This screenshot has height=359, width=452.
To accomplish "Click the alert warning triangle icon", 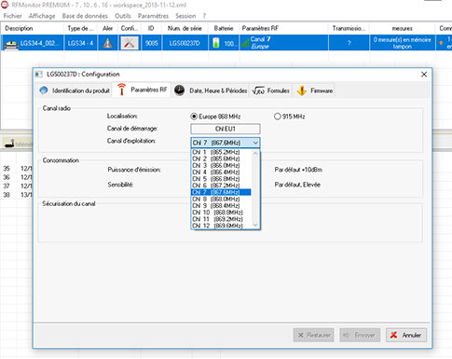I will click(x=108, y=43).
